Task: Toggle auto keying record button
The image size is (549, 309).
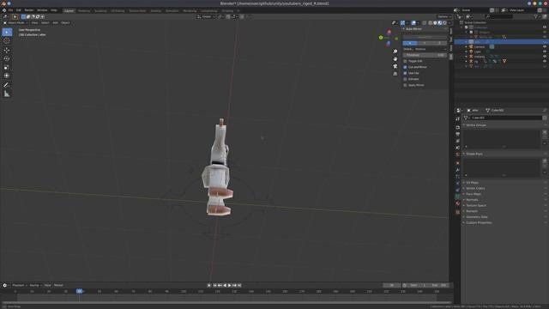Action: [x=209, y=286]
